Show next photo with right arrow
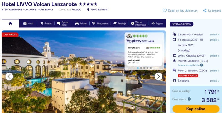The width and height of the screenshot is (222, 113). [x=158, y=76]
